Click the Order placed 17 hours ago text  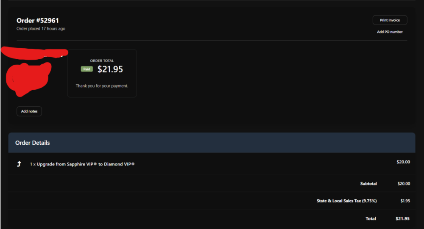pyautogui.click(x=41, y=29)
